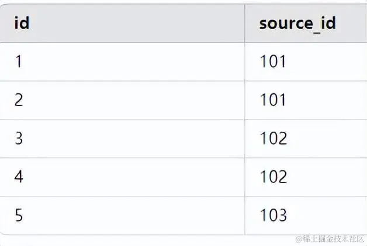This screenshot has height=246, width=367.
Task: Click the source_id cell beside id 3
Action: tap(304, 138)
